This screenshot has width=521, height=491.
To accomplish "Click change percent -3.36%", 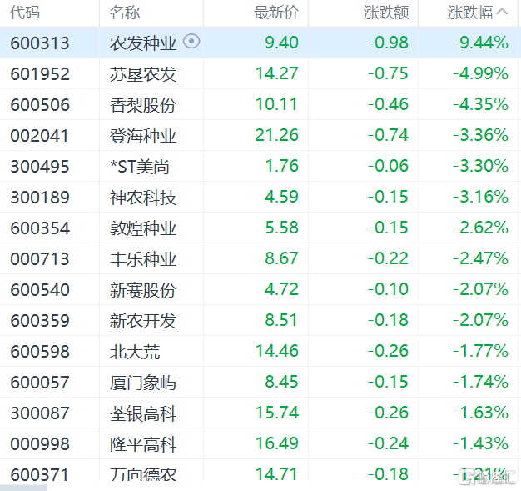I will pos(481,135).
